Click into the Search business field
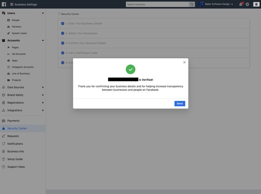Viewport: 261px width, 194px height. pos(157,4)
